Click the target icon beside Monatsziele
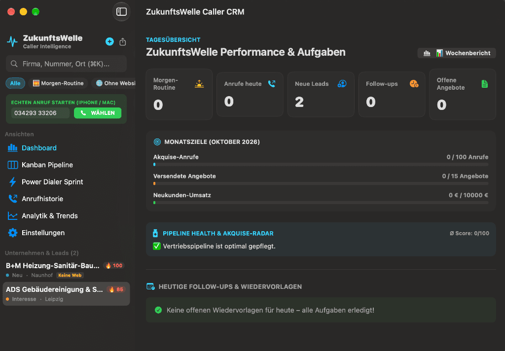505x351 pixels. coord(157,141)
